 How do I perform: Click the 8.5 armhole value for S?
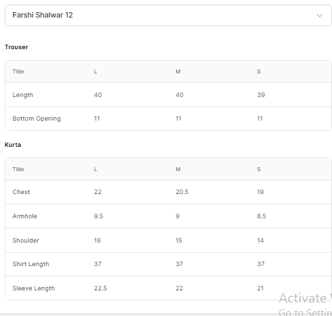pyautogui.click(x=262, y=216)
